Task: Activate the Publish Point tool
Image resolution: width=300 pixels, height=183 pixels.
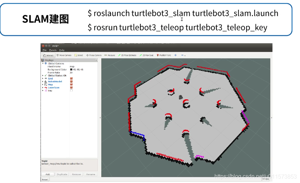Action: tap(164, 55)
